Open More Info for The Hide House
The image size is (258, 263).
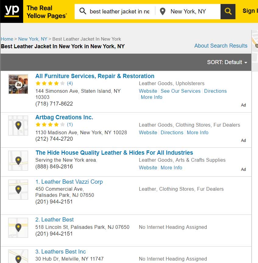pos(171,168)
